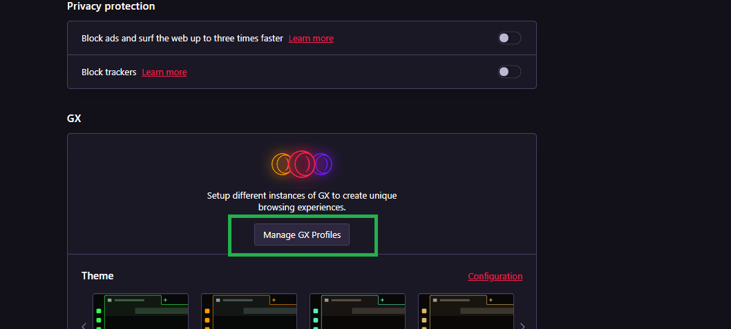The image size is (731, 329).
Task: Enable the Block ads toggle
Action: tap(509, 38)
